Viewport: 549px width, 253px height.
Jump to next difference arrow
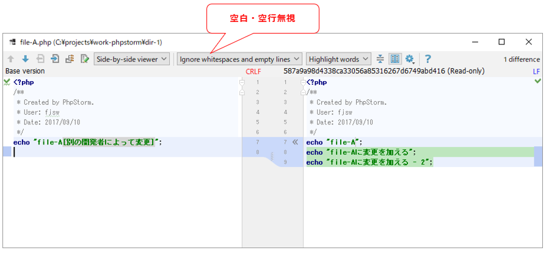click(x=25, y=59)
